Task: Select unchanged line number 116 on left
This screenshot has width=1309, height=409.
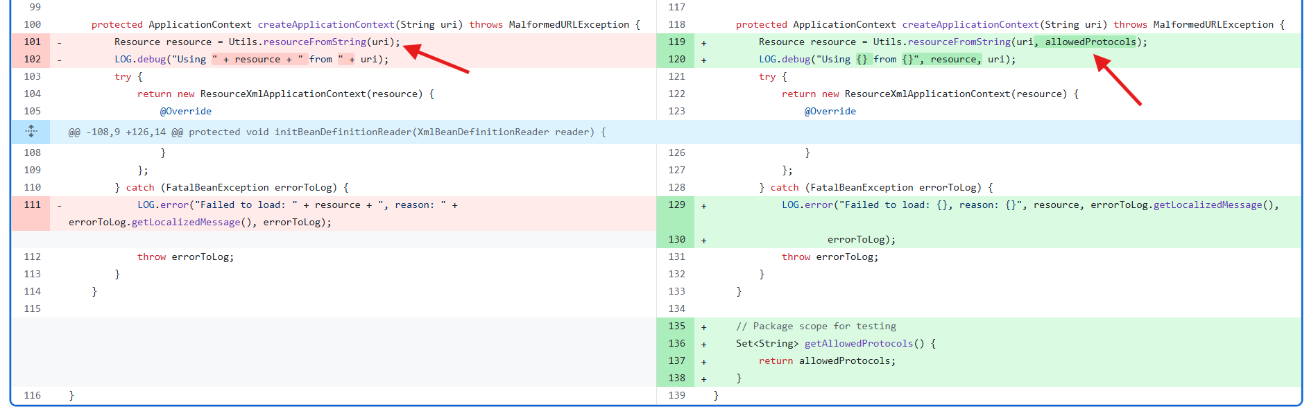Action: point(32,395)
